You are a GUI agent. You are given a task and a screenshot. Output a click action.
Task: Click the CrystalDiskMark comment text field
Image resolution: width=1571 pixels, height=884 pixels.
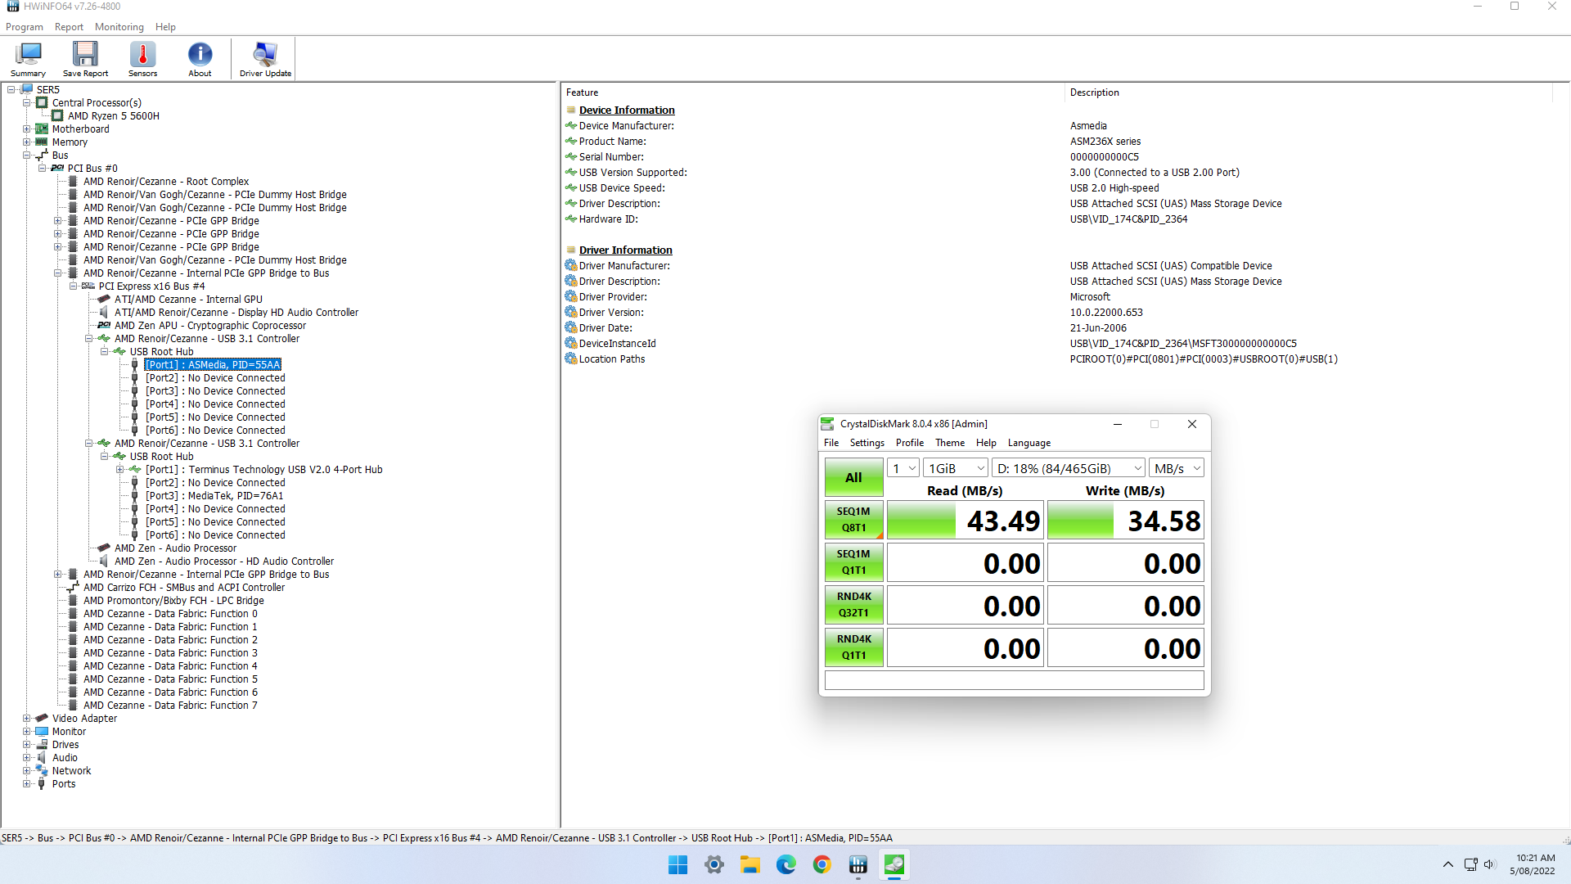coord(1014,680)
